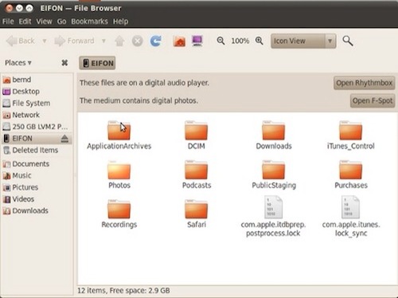This screenshot has width=398, height=298.
Task: Expand the Back history arrow
Action: 45,41
